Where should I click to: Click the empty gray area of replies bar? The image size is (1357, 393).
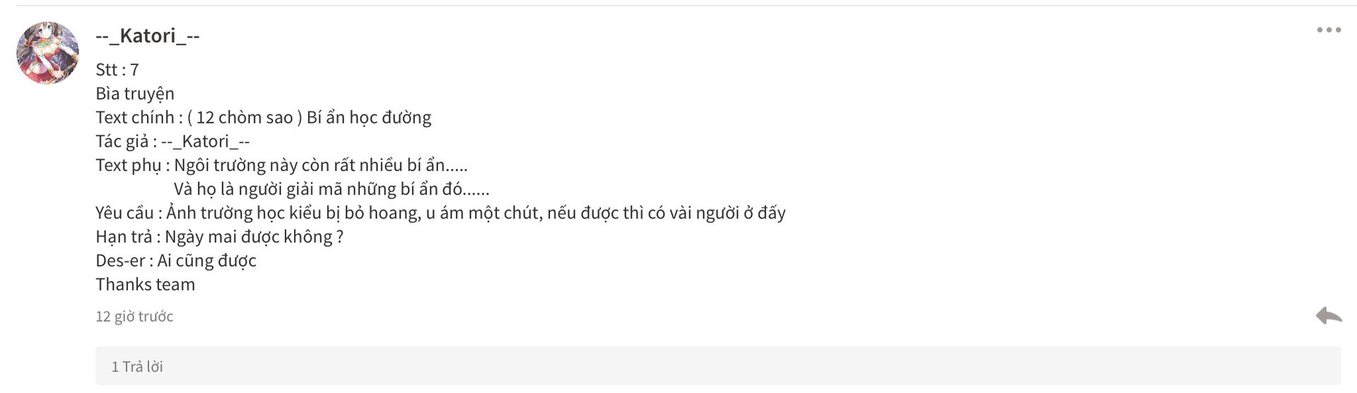click(749, 366)
